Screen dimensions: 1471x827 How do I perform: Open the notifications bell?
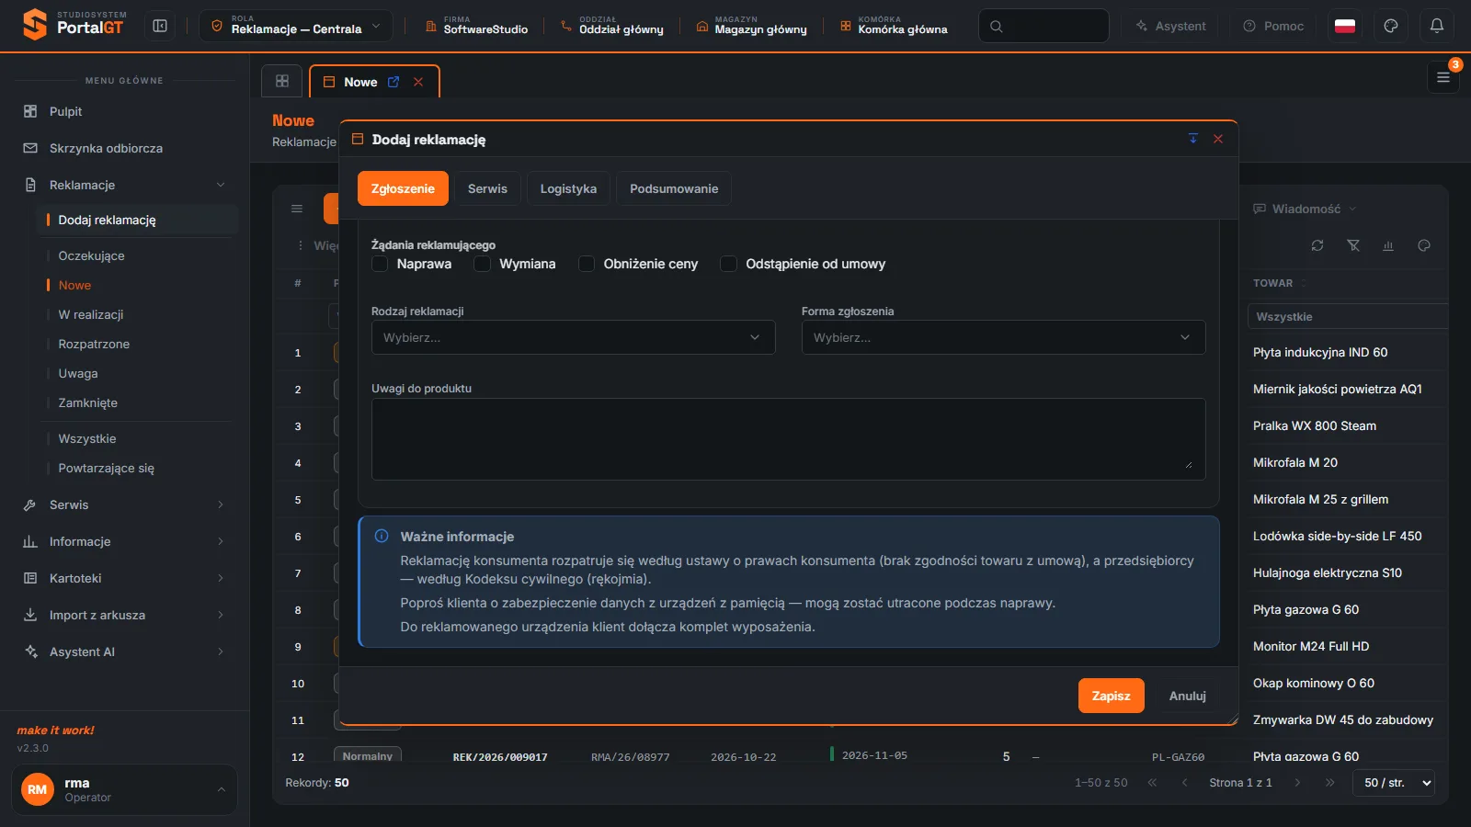pos(1437,26)
